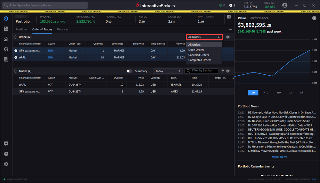Select the 1W chart range button
This screenshot has height=183, width=320.
(x=253, y=93)
